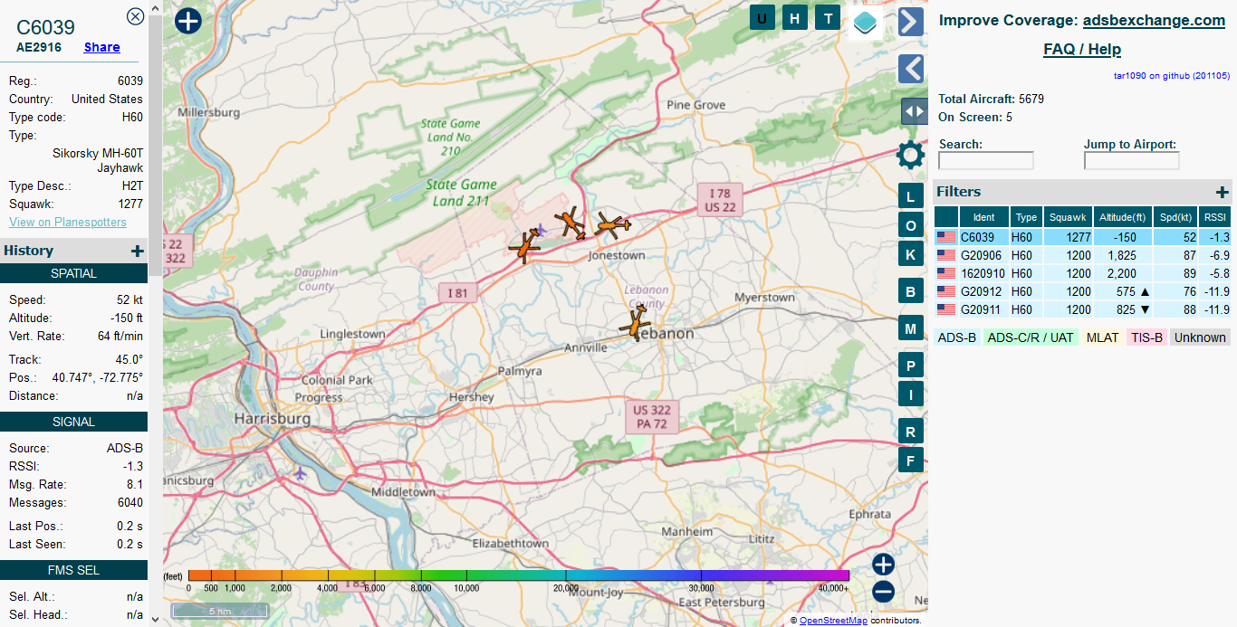Click the TIS-B legend label
This screenshot has height=627, width=1237.
click(x=1146, y=337)
